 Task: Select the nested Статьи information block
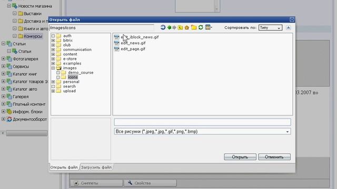[25, 51]
